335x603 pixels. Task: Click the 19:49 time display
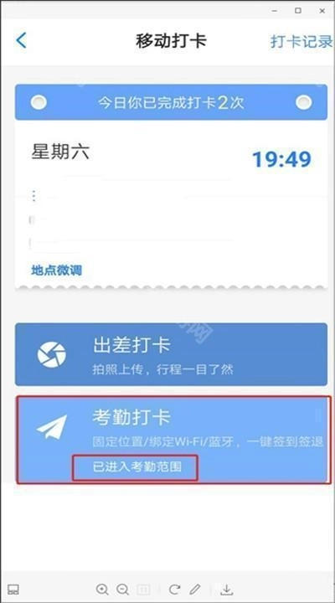pyautogui.click(x=282, y=159)
